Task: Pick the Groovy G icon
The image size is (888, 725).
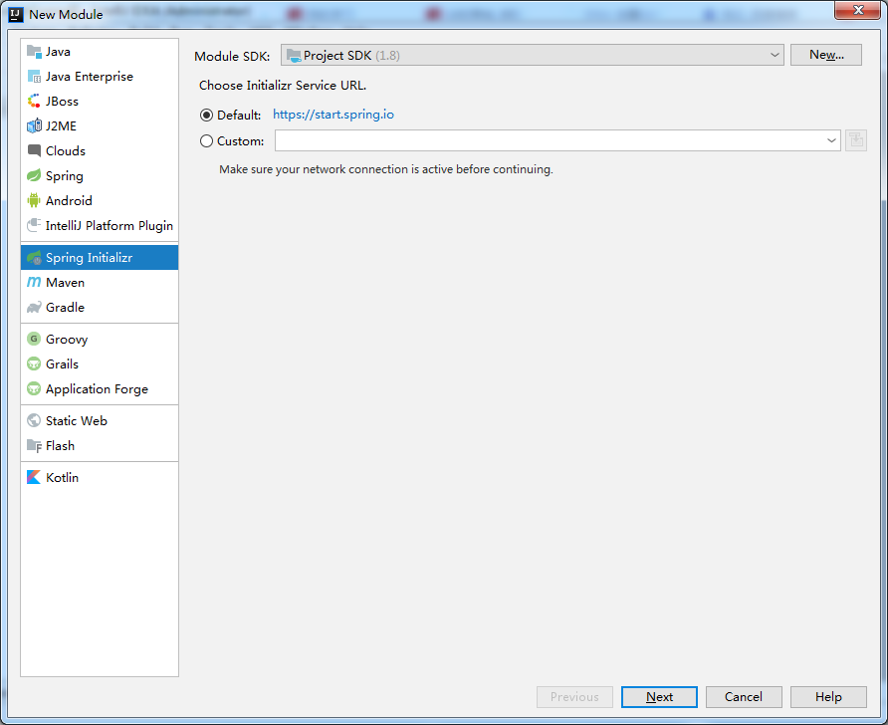Action: [x=34, y=339]
